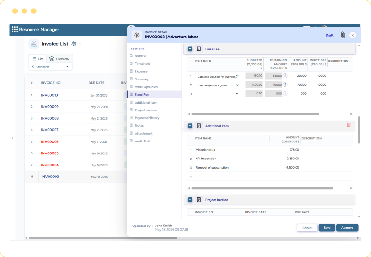Click the API Integration item row
The height and width of the screenshot is (257, 371).
point(270,159)
